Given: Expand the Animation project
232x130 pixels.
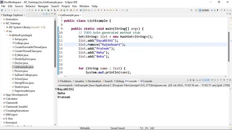Looking at the screenshot, I should [1, 19].
